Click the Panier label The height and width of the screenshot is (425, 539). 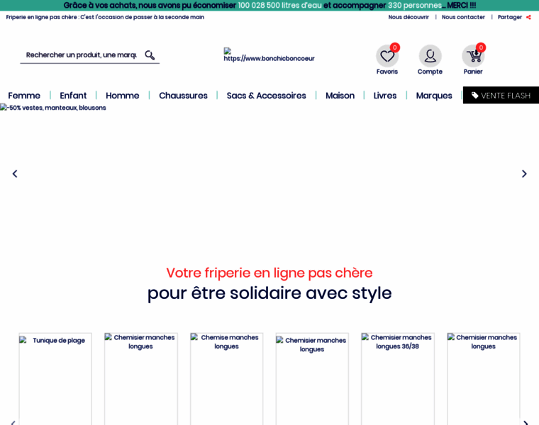tap(473, 72)
